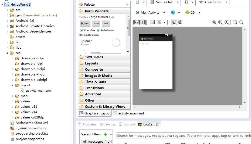Add a new saved LogCat filter
This screenshot has width=251, height=144.
pos(105,134)
